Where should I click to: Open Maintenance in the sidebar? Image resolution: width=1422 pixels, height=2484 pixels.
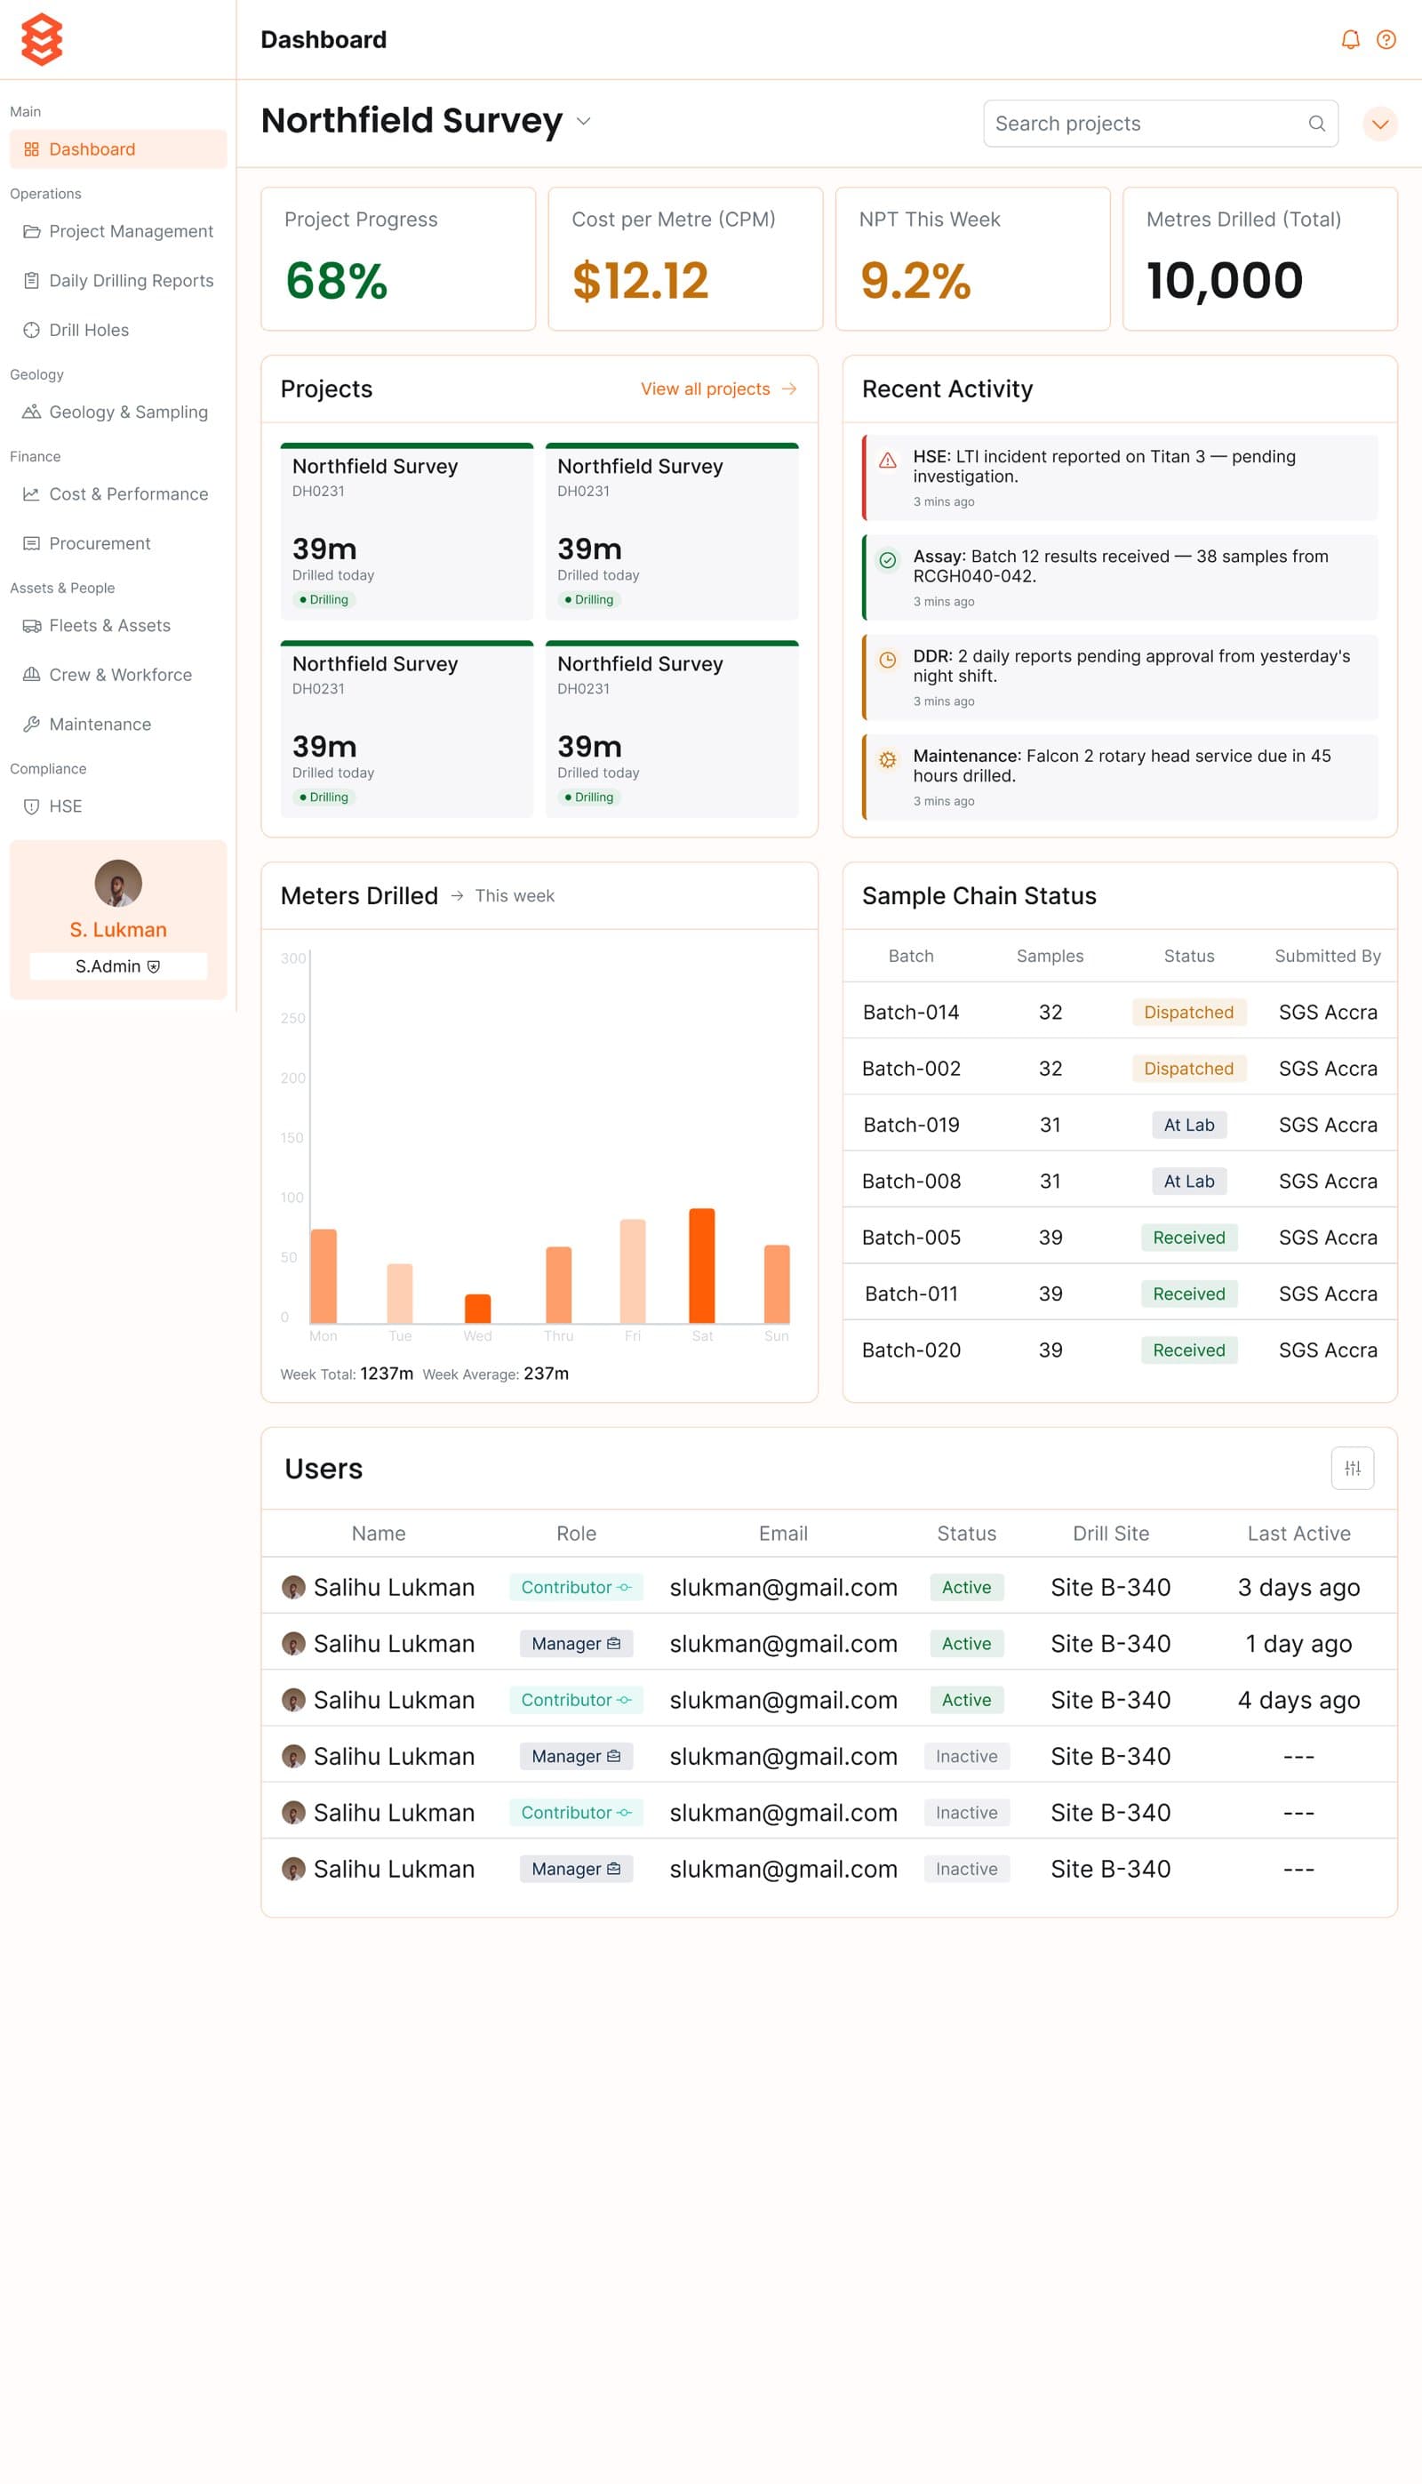pyautogui.click(x=118, y=724)
